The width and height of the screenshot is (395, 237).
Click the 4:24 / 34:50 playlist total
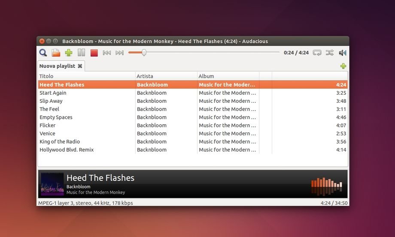(334, 203)
